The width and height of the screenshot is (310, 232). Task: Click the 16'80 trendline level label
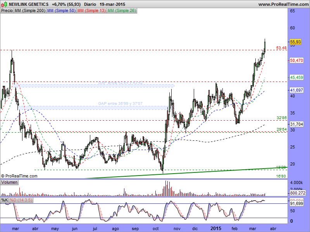pos(281,176)
